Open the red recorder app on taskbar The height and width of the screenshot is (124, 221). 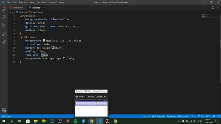pyautogui.click(x=107, y=121)
